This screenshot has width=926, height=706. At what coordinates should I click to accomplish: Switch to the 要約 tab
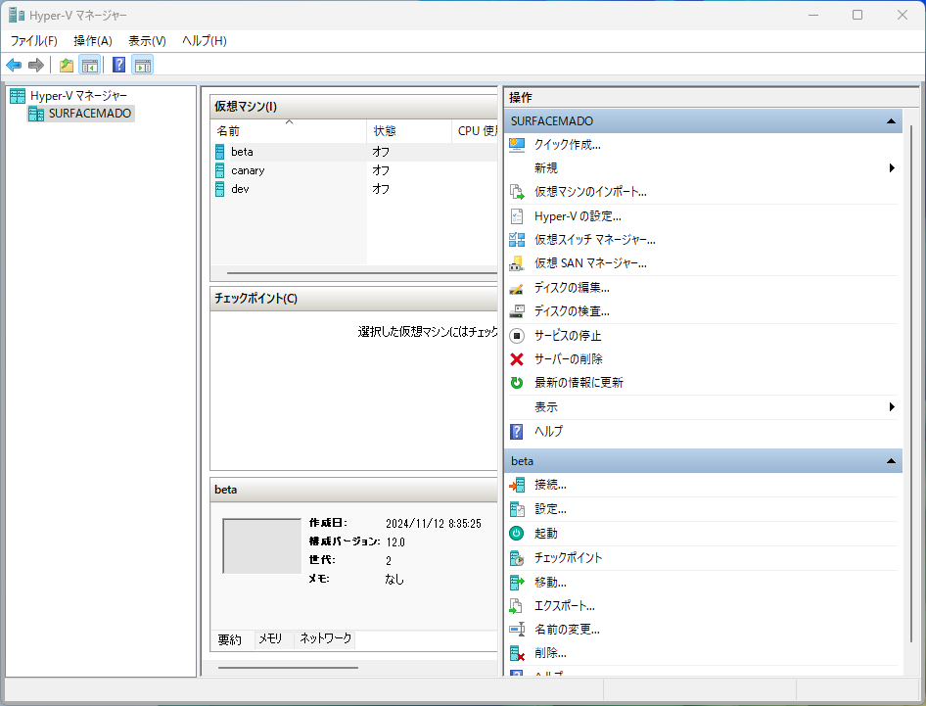pos(230,639)
